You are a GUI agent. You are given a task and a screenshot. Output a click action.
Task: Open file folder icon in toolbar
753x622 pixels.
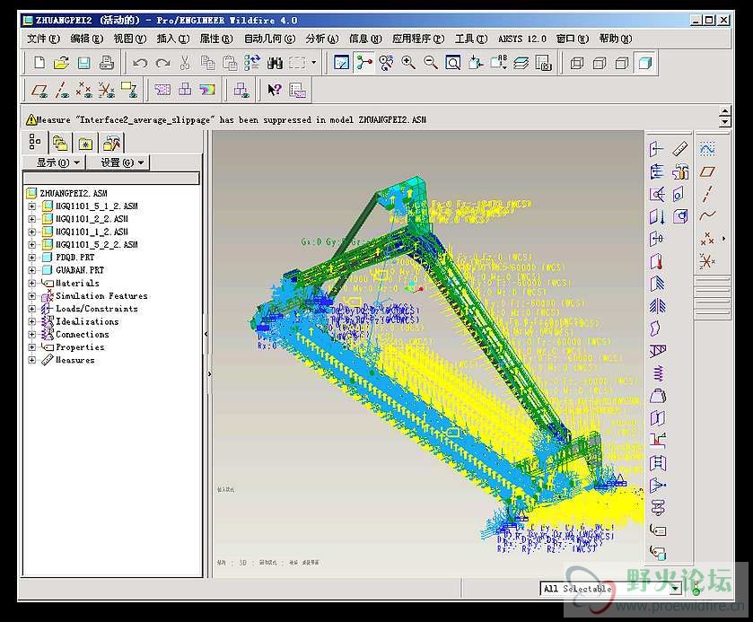pos(61,63)
